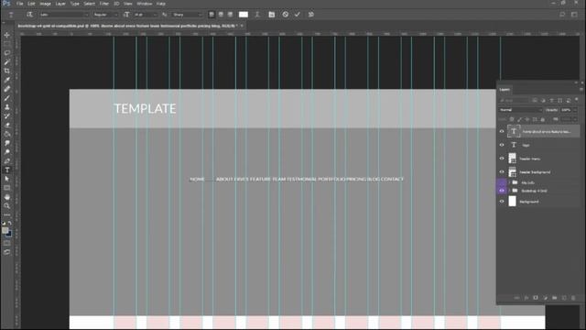Viewport: 586px width, 330px height.
Task: Hide the selected Home About text layer
Action: pyautogui.click(x=502, y=131)
